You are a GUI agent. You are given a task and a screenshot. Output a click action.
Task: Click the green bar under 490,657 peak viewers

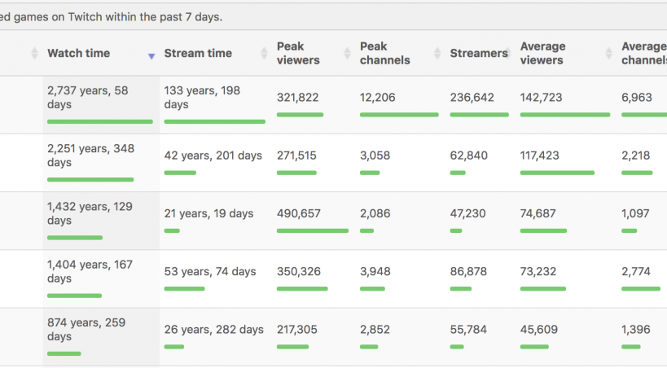(x=312, y=231)
